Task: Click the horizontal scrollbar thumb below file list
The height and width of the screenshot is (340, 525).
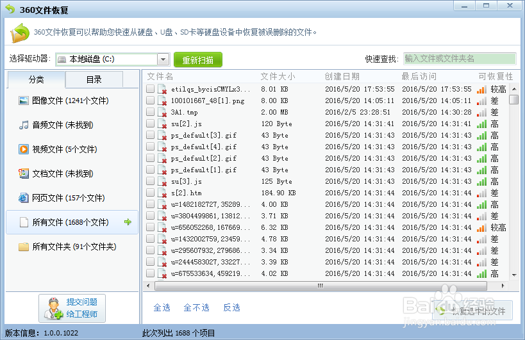Action: tap(321, 286)
